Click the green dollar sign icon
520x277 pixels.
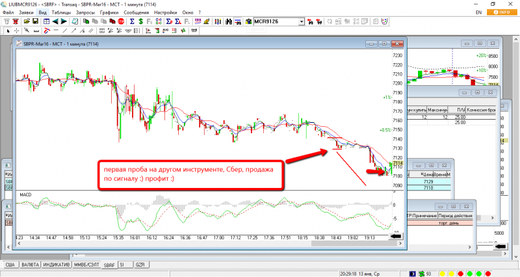[140, 21]
